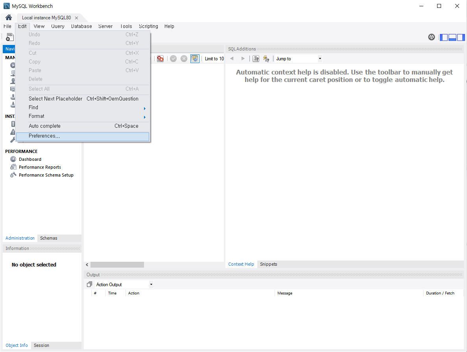Open the Help menu
The height and width of the screenshot is (352, 467).
[169, 26]
